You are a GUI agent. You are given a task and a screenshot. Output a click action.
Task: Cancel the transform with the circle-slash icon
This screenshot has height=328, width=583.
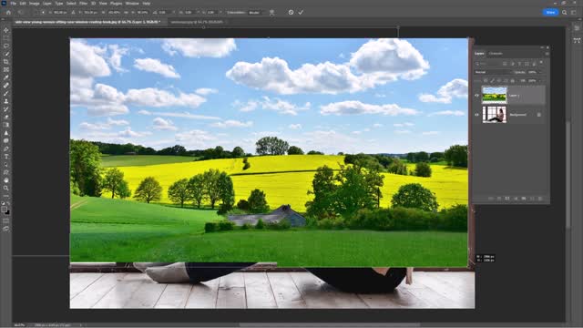291,12
